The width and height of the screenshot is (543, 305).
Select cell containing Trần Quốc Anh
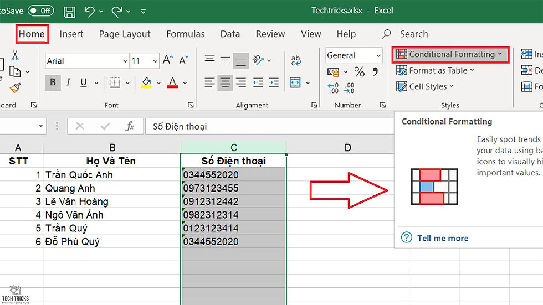pyautogui.click(x=112, y=174)
